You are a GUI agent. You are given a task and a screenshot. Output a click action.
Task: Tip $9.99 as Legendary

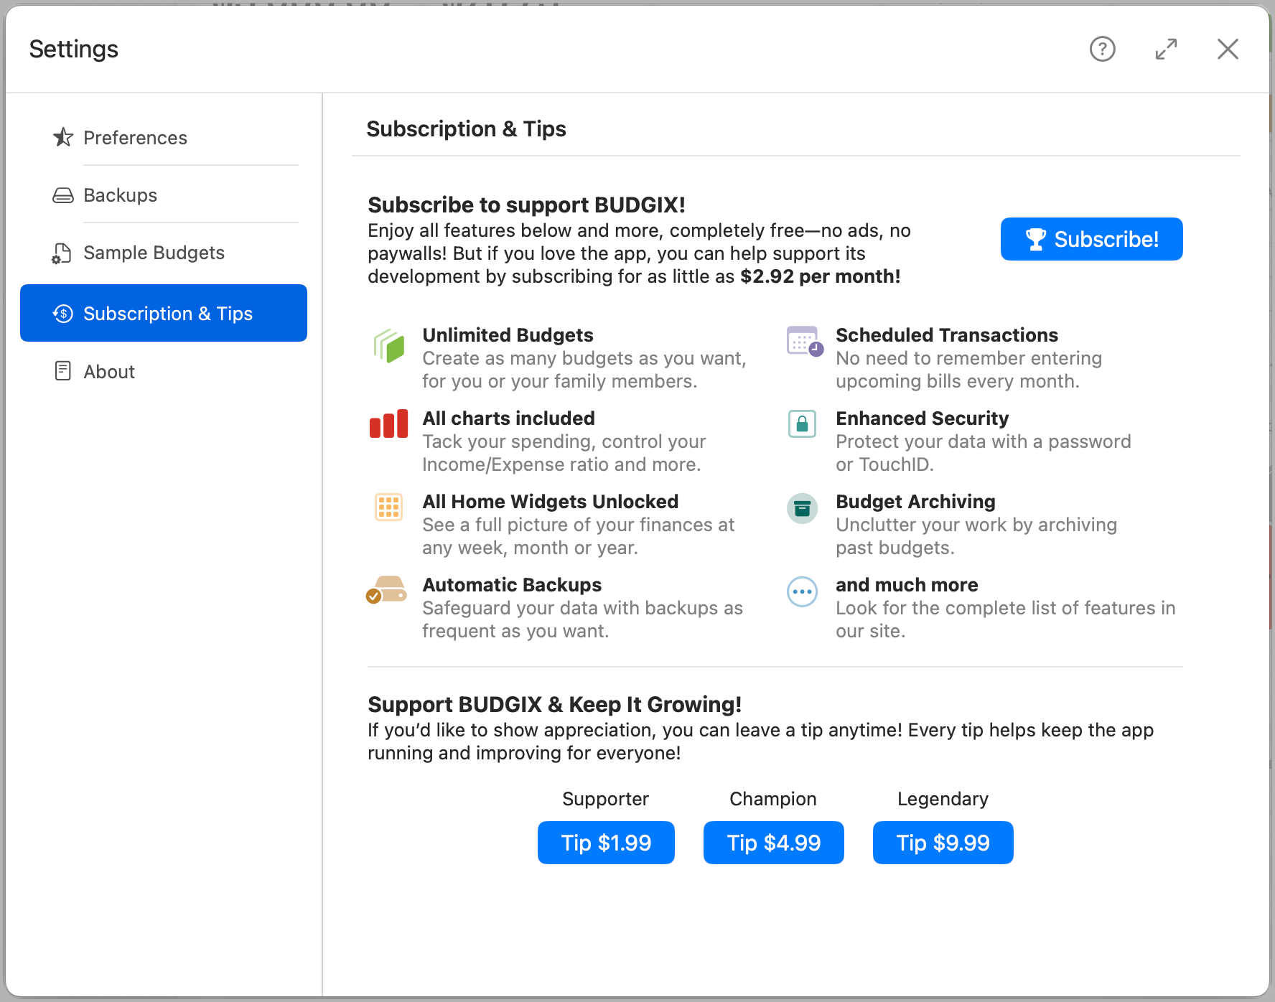943,843
